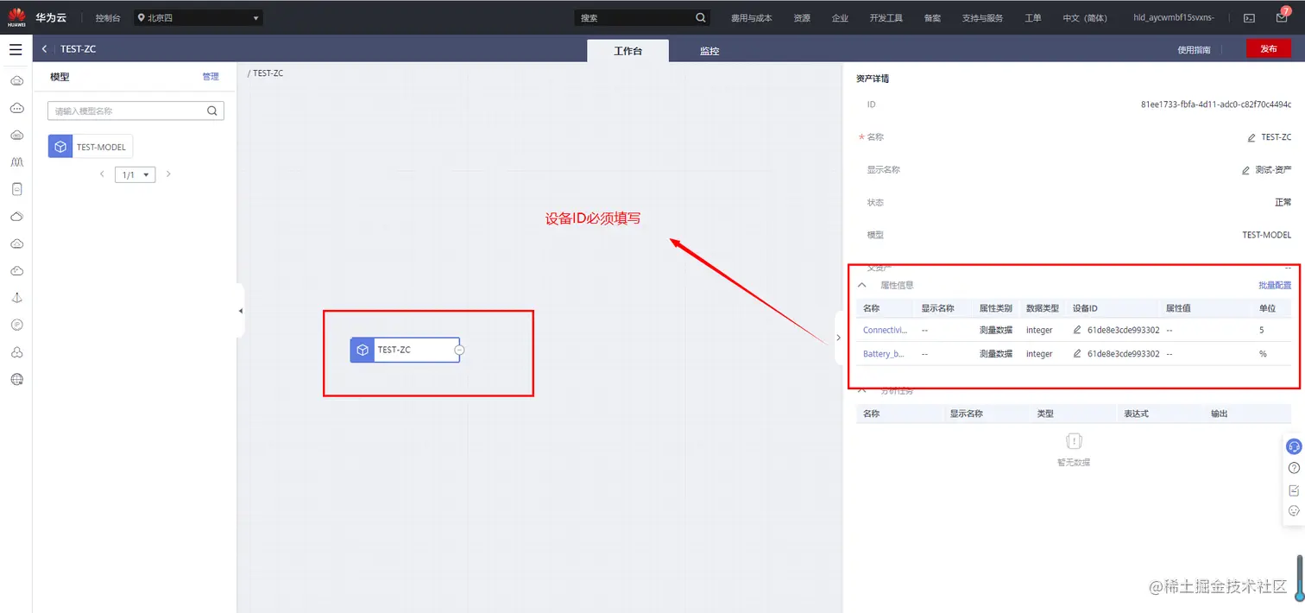This screenshot has width=1305, height=613.
Task: Open the 北京四 region dropdown
Action: [198, 17]
